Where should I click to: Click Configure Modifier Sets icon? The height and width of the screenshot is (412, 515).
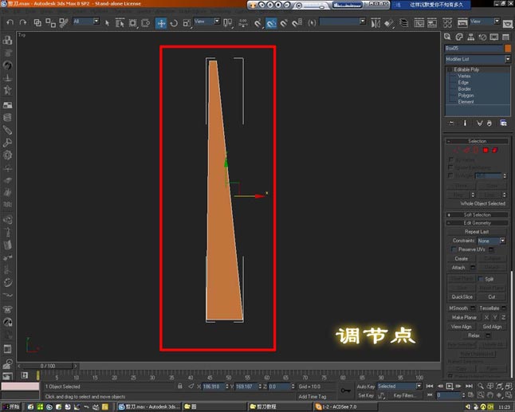click(x=503, y=123)
